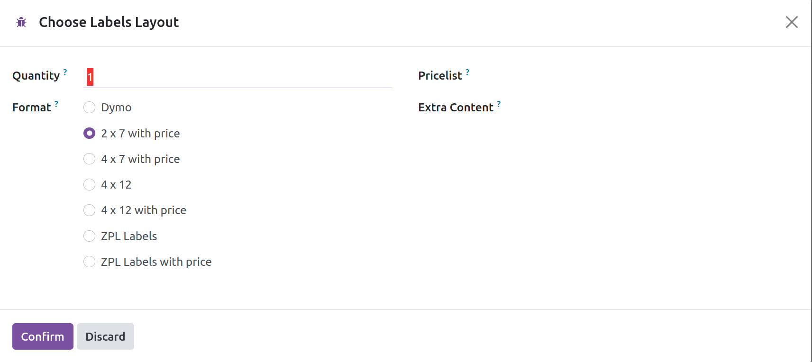Click the Extra Content help question mark

click(499, 104)
